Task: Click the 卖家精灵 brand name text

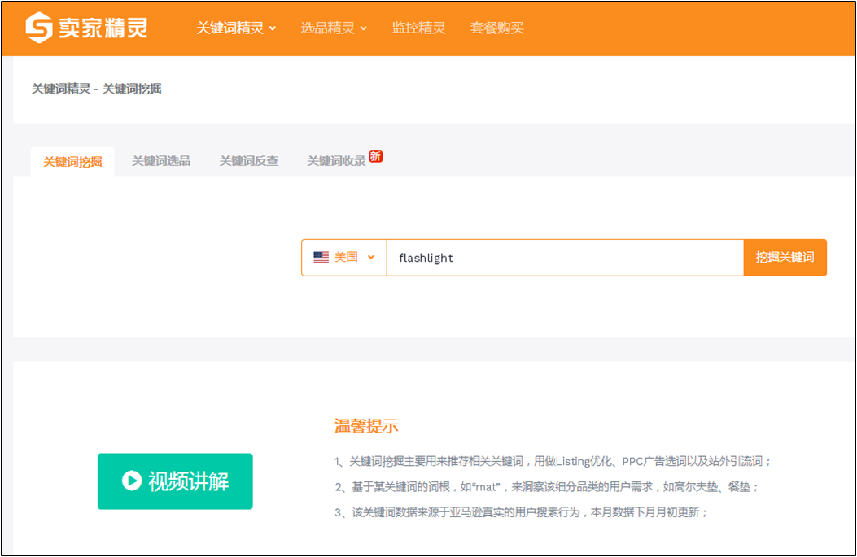Action: (103, 28)
